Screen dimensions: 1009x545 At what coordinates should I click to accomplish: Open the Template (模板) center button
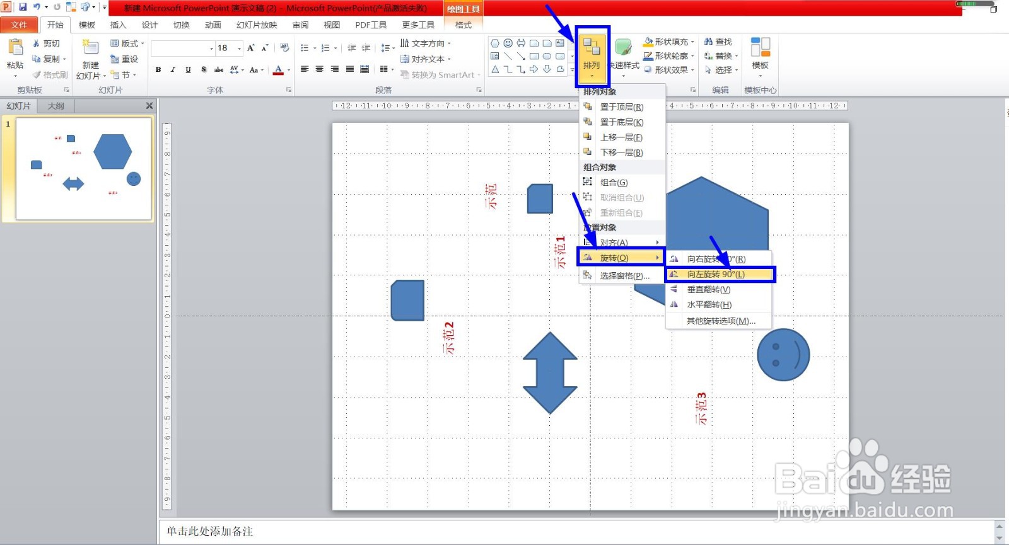(760, 56)
